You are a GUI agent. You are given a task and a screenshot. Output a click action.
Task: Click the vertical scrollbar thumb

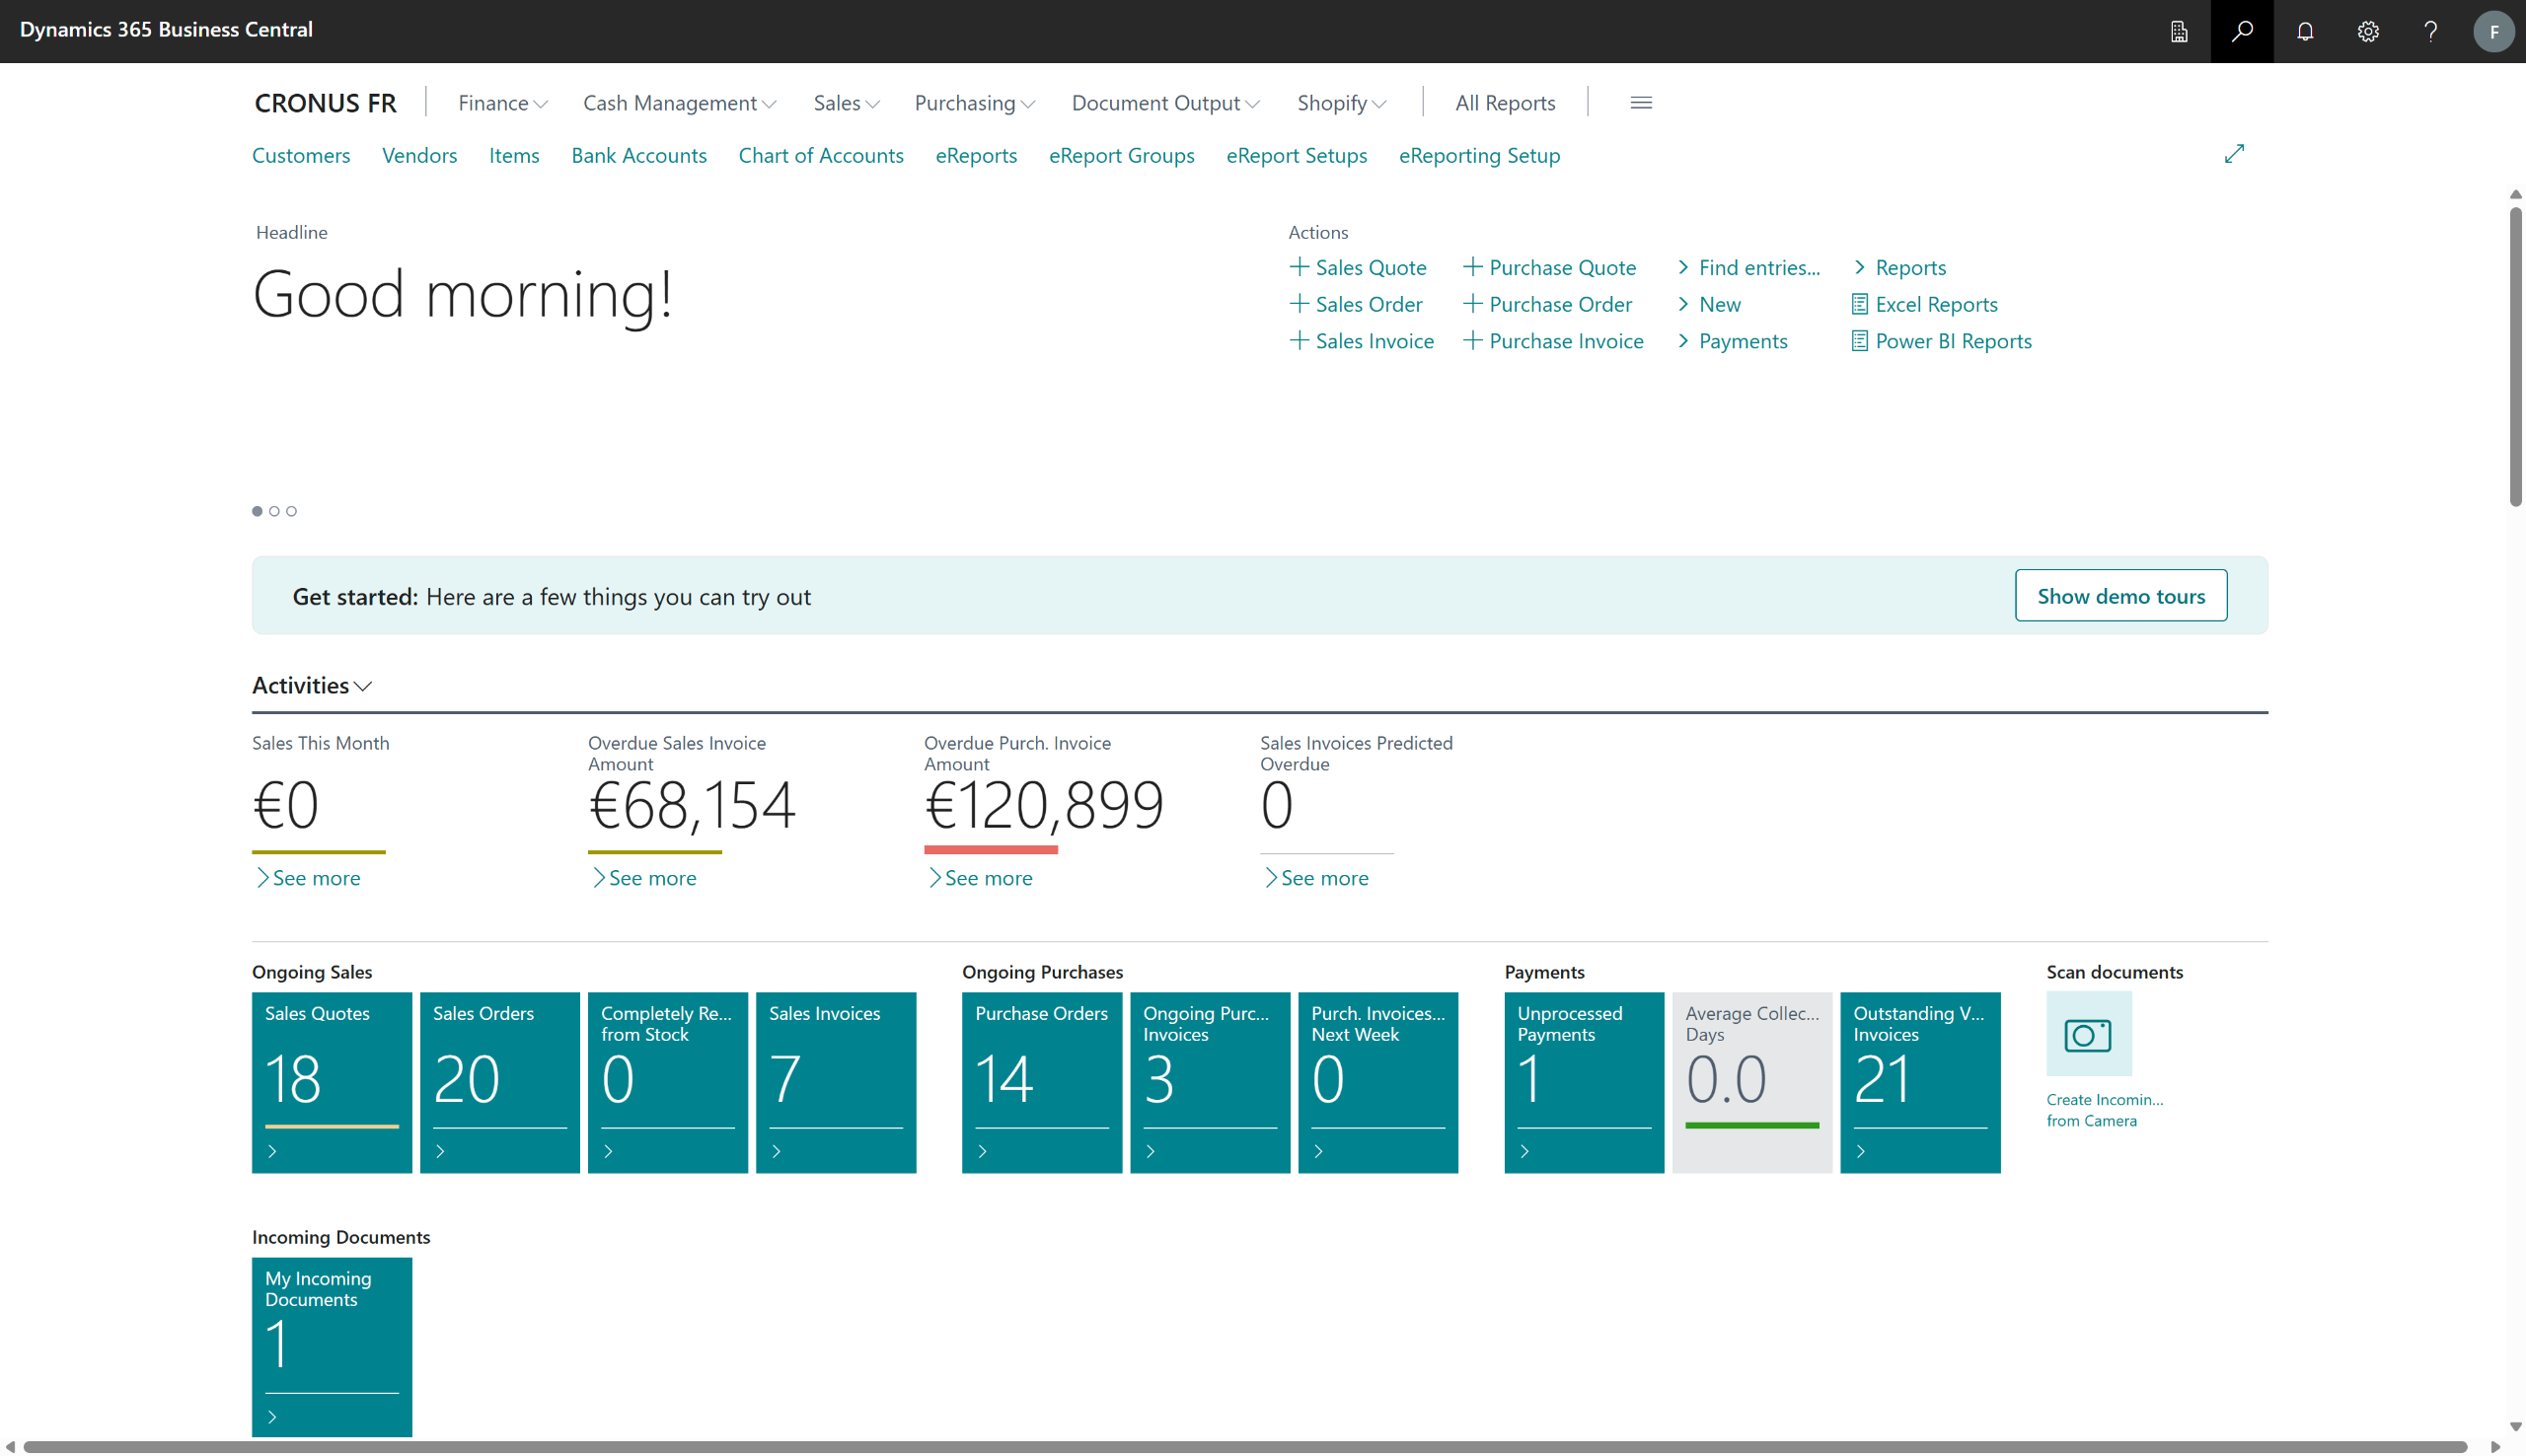pos(2515,355)
